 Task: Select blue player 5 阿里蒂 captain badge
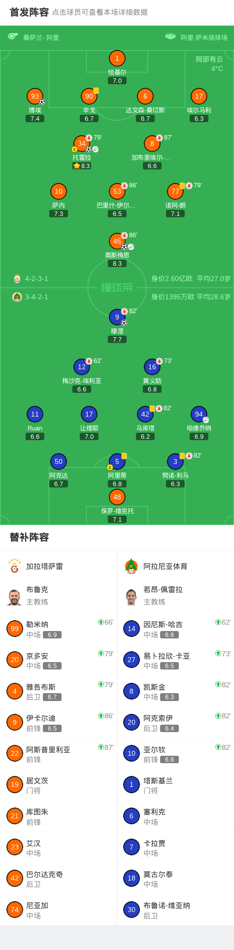click(110, 467)
